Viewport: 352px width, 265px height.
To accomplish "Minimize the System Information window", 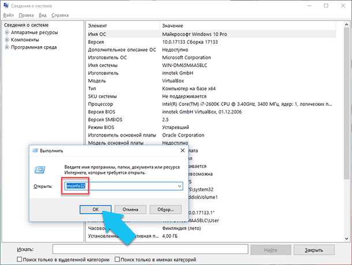I will click(x=309, y=6).
